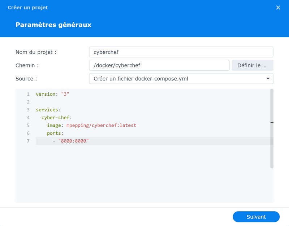
Task: Close the Créer un projet dialog
Action: 278,8
